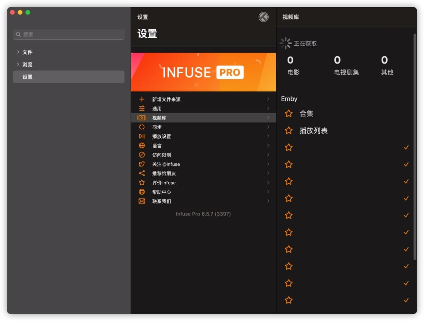Screen dimensions: 424x321
Task: Click the globe icon beside 语言
Action: click(142, 146)
